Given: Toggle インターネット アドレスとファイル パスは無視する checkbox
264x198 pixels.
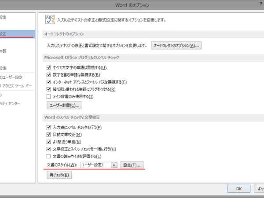Looking at the screenshot, I should (x=48, y=82).
